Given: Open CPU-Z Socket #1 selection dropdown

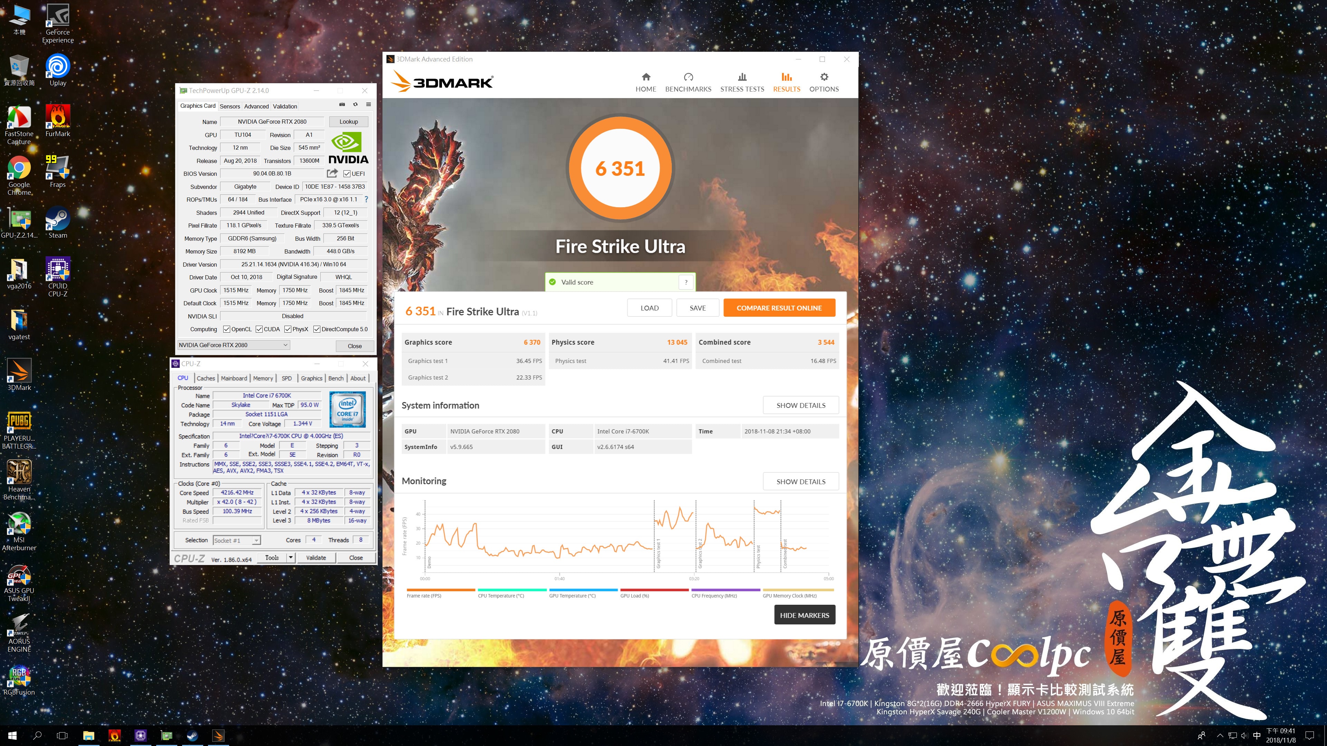Looking at the screenshot, I should 256,541.
